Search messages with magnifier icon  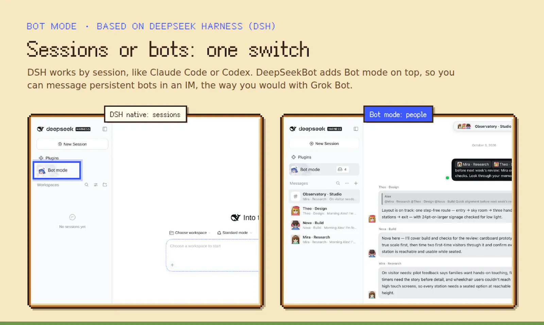pos(338,183)
